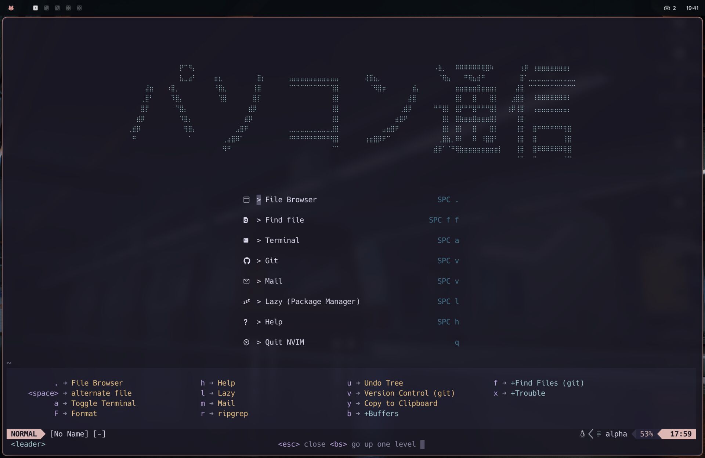Click the Lazy zzz icon
Image resolution: width=705 pixels, height=458 pixels.
coord(246,302)
